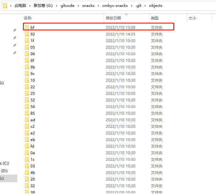Click the folder icon in address bar

[5, 6]
